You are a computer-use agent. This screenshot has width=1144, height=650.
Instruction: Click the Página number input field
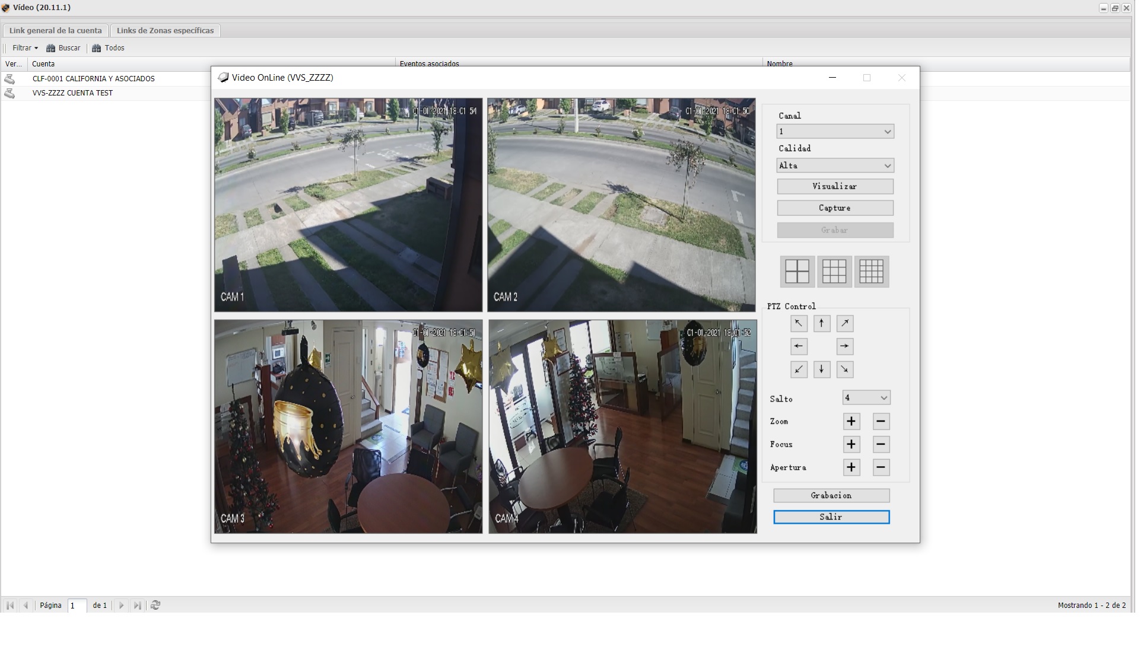(x=77, y=606)
